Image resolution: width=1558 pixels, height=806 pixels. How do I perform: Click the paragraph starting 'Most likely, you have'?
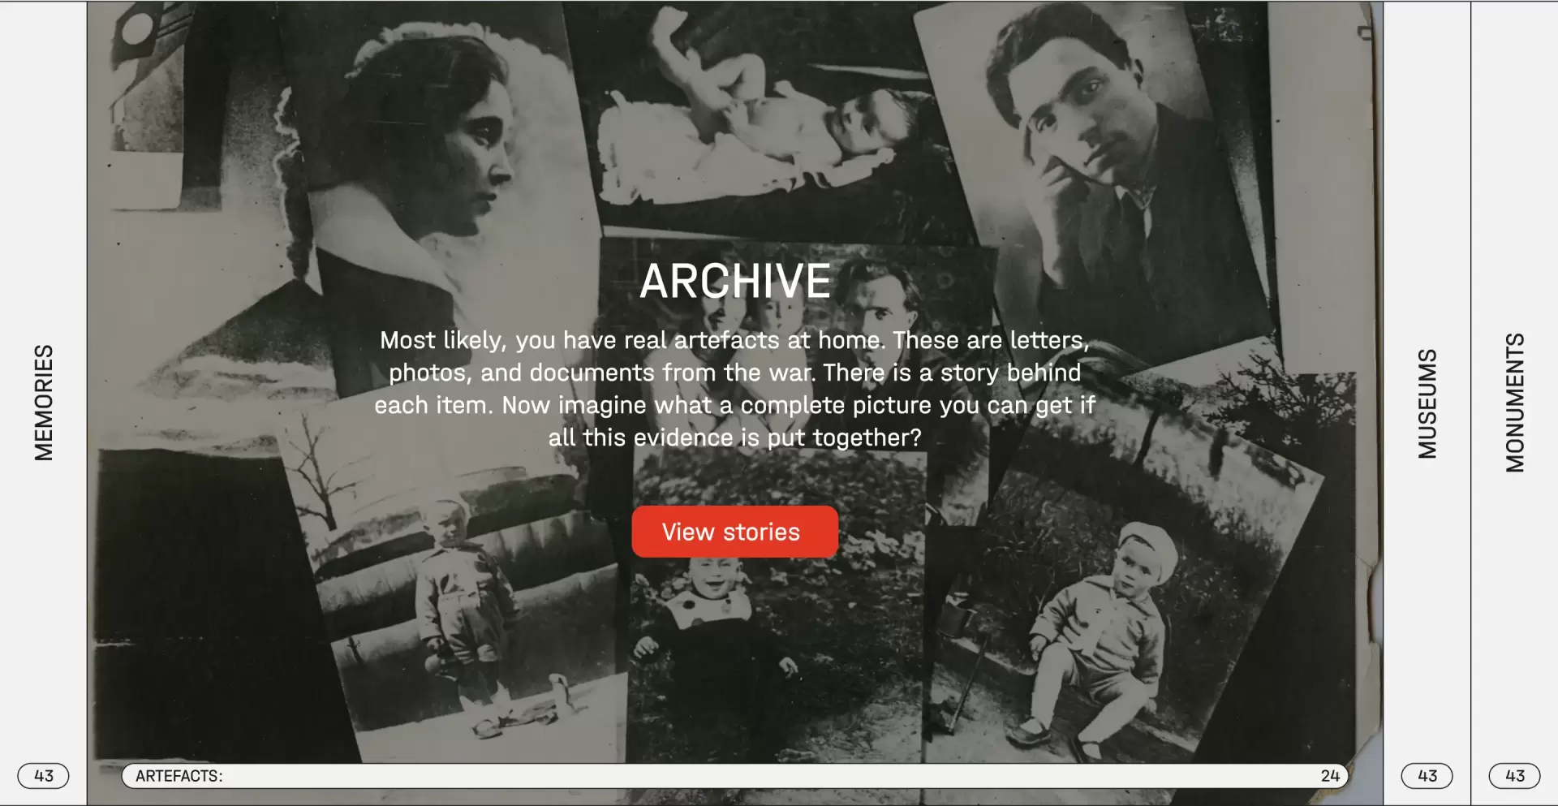(735, 389)
